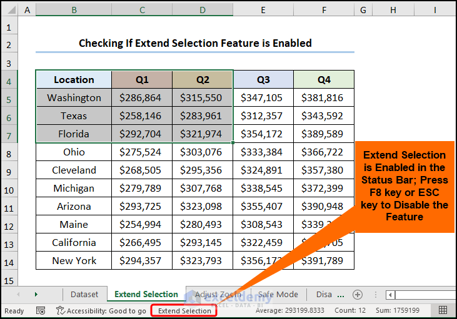The image size is (457, 319).
Task: Click the California cell
Action: (x=74, y=242)
